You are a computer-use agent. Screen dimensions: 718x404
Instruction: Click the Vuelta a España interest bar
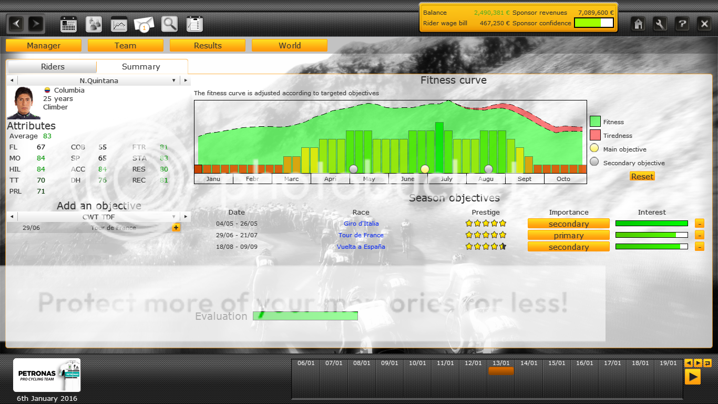652,247
